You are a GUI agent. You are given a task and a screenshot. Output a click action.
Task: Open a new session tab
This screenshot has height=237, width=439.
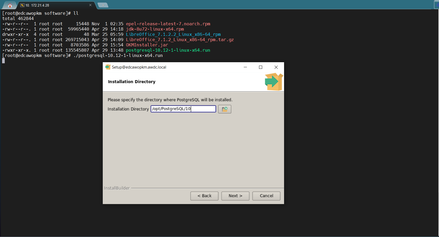coord(103,5)
